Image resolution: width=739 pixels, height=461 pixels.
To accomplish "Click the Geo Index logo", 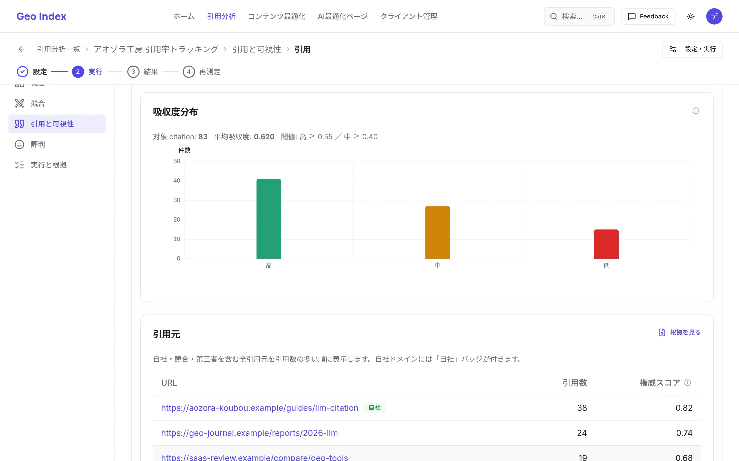I will click(41, 16).
